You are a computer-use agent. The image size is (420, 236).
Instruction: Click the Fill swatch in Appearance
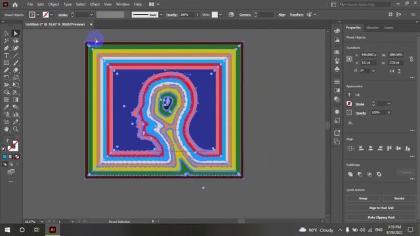click(x=349, y=95)
